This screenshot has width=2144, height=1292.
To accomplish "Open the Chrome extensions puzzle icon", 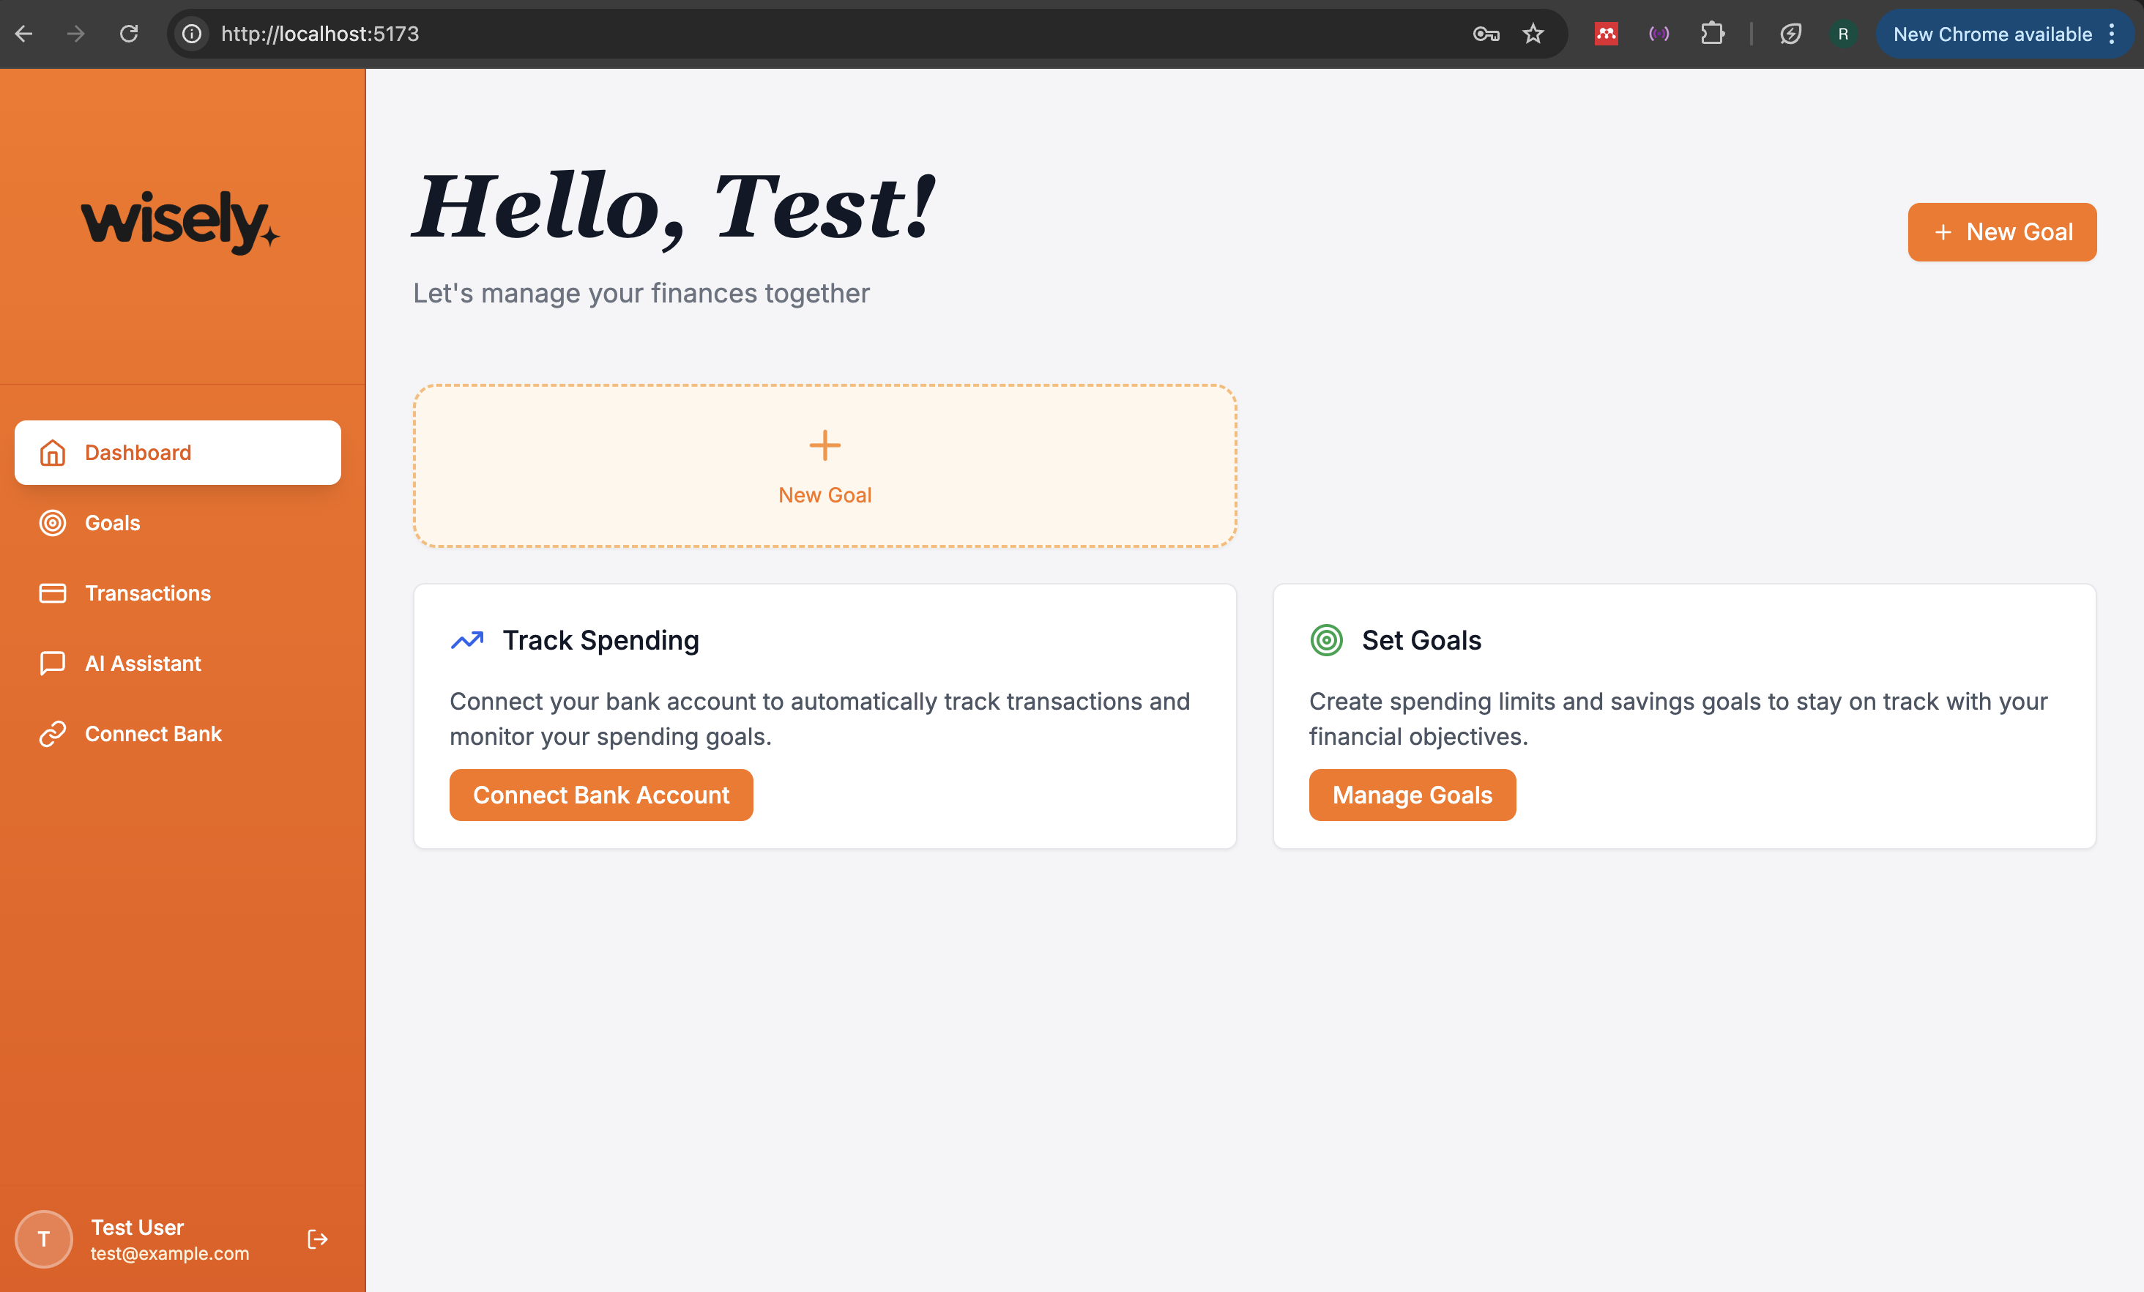I will (1711, 34).
